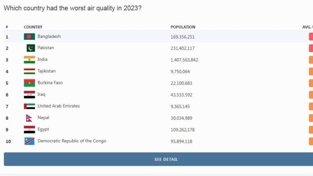Click the rank number column header
Screen dimensions: 313x176
click(7, 27)
